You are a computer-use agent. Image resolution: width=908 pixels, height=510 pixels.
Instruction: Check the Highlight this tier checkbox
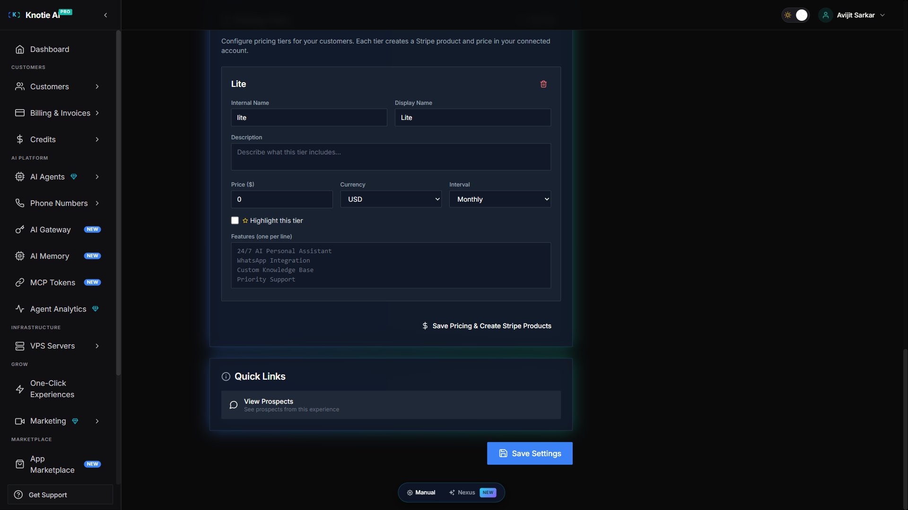click(x=235, y=221)
